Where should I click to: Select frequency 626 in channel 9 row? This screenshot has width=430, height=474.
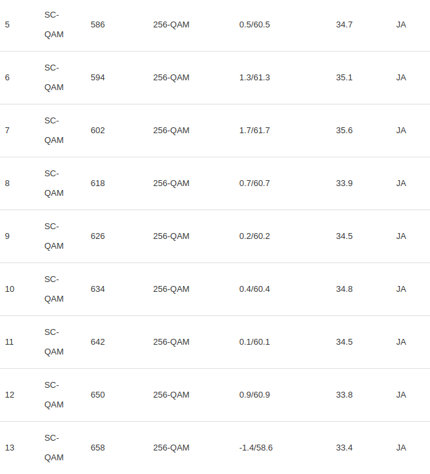pos(97,236)
